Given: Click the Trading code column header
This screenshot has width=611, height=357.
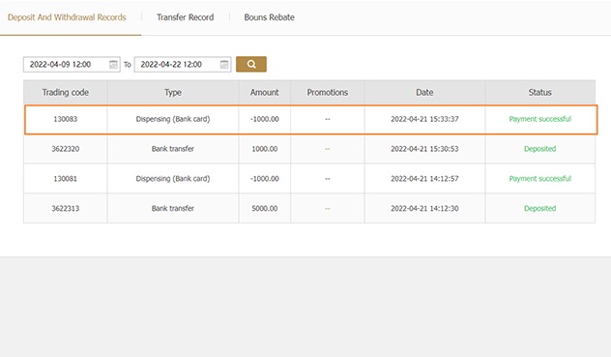Looking at the screenshot, I should tap(66, 93).
